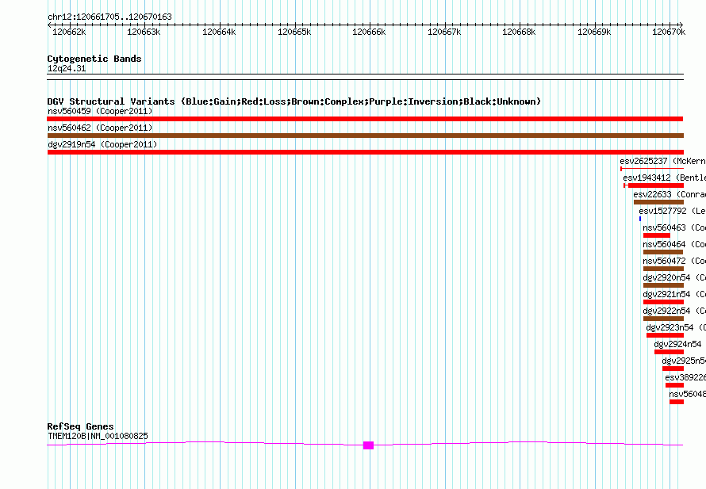Open the dgv2922n54 variant label
Image resolution: width=706 pixels, height=489 pixels.
pos(674,311)
